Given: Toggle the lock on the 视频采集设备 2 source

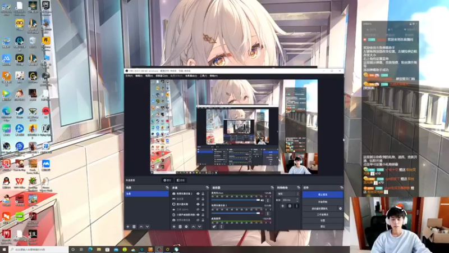Looking at the screenshot, I should (203, 193).
